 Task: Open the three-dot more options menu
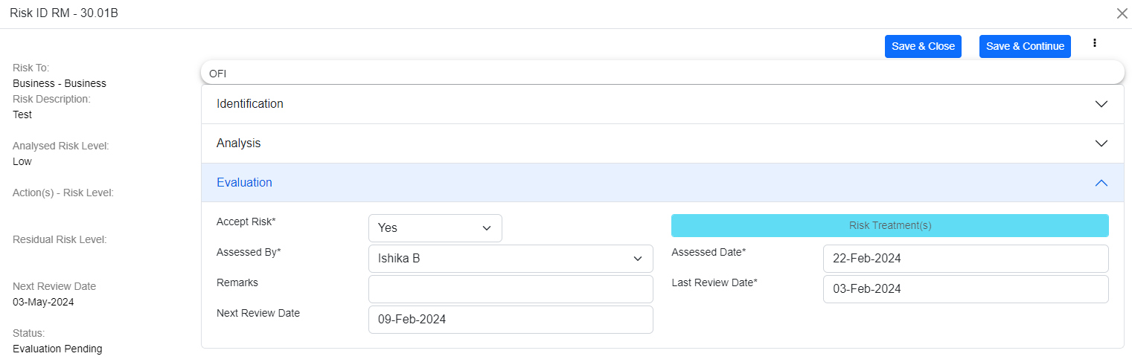1095,43
